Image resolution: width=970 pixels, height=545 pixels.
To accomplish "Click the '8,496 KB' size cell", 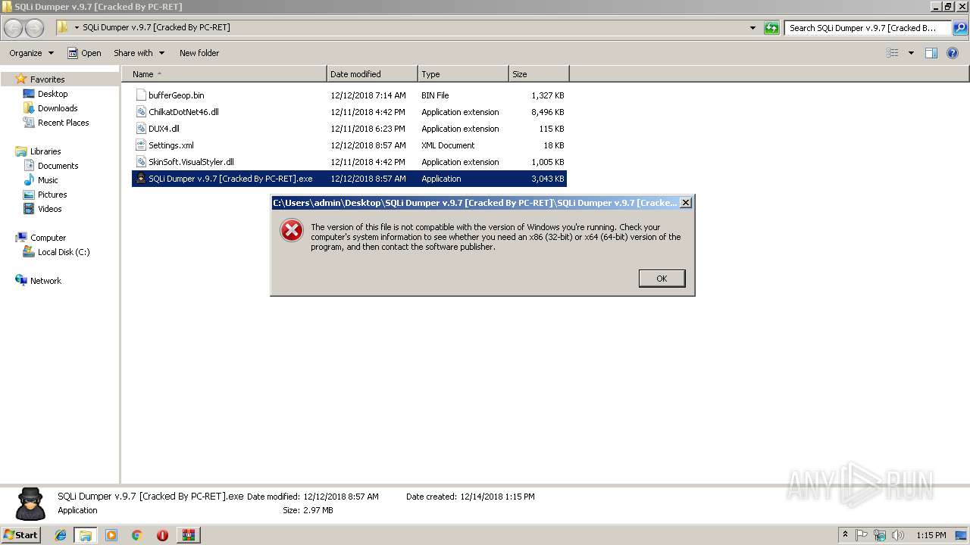I will click(547, 112).
